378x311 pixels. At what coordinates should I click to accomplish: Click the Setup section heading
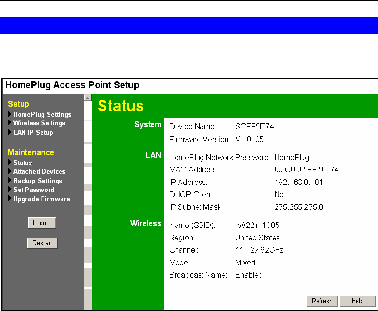pos(19,104)
